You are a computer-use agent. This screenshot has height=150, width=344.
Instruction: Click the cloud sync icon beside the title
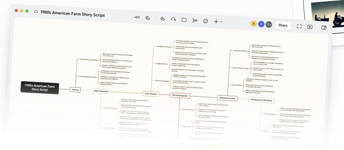point(36,12)
